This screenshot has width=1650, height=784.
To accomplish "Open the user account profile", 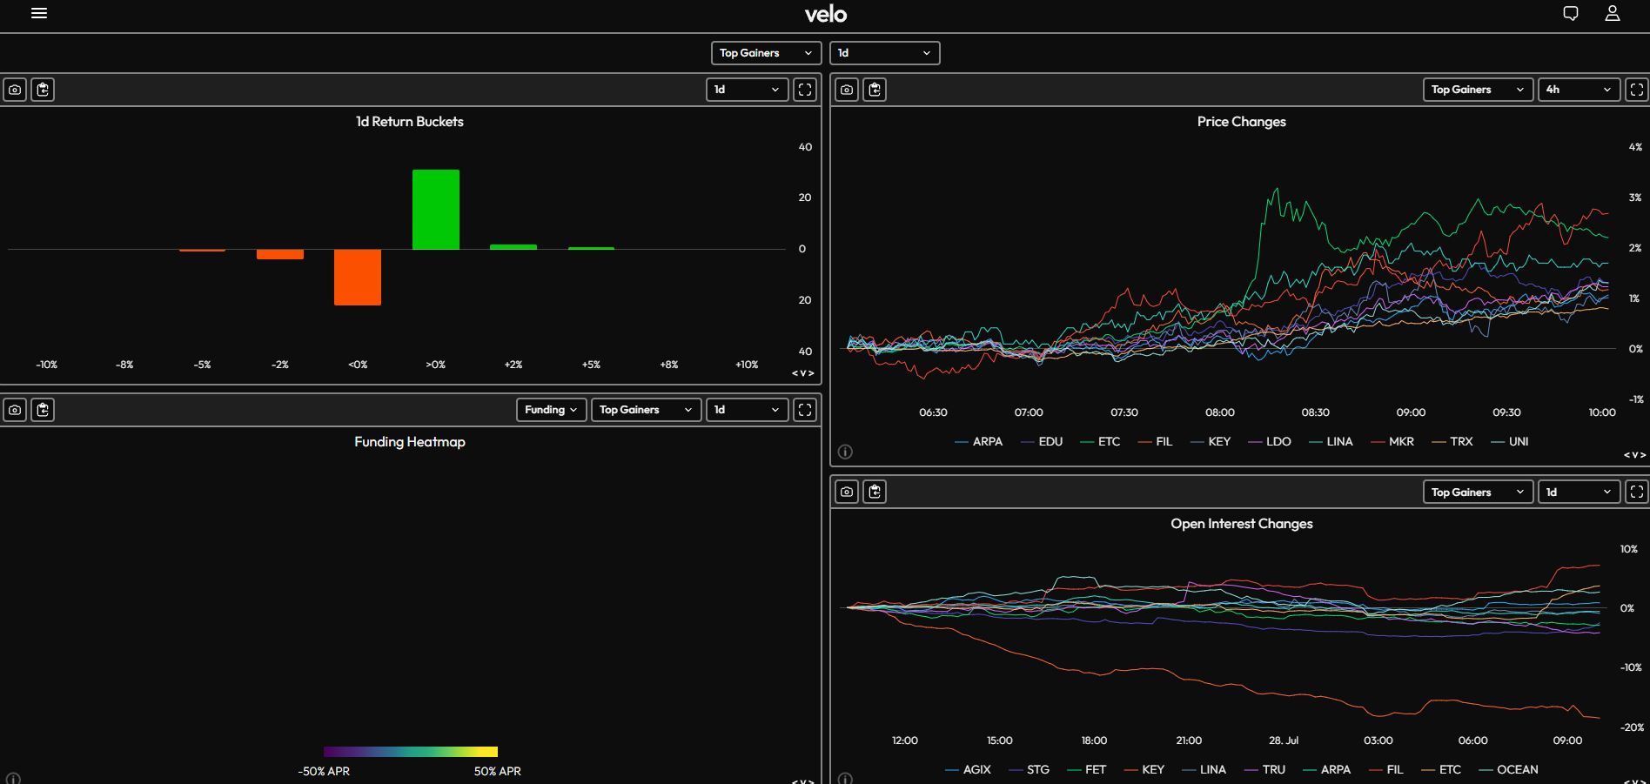I will 1613,13.
